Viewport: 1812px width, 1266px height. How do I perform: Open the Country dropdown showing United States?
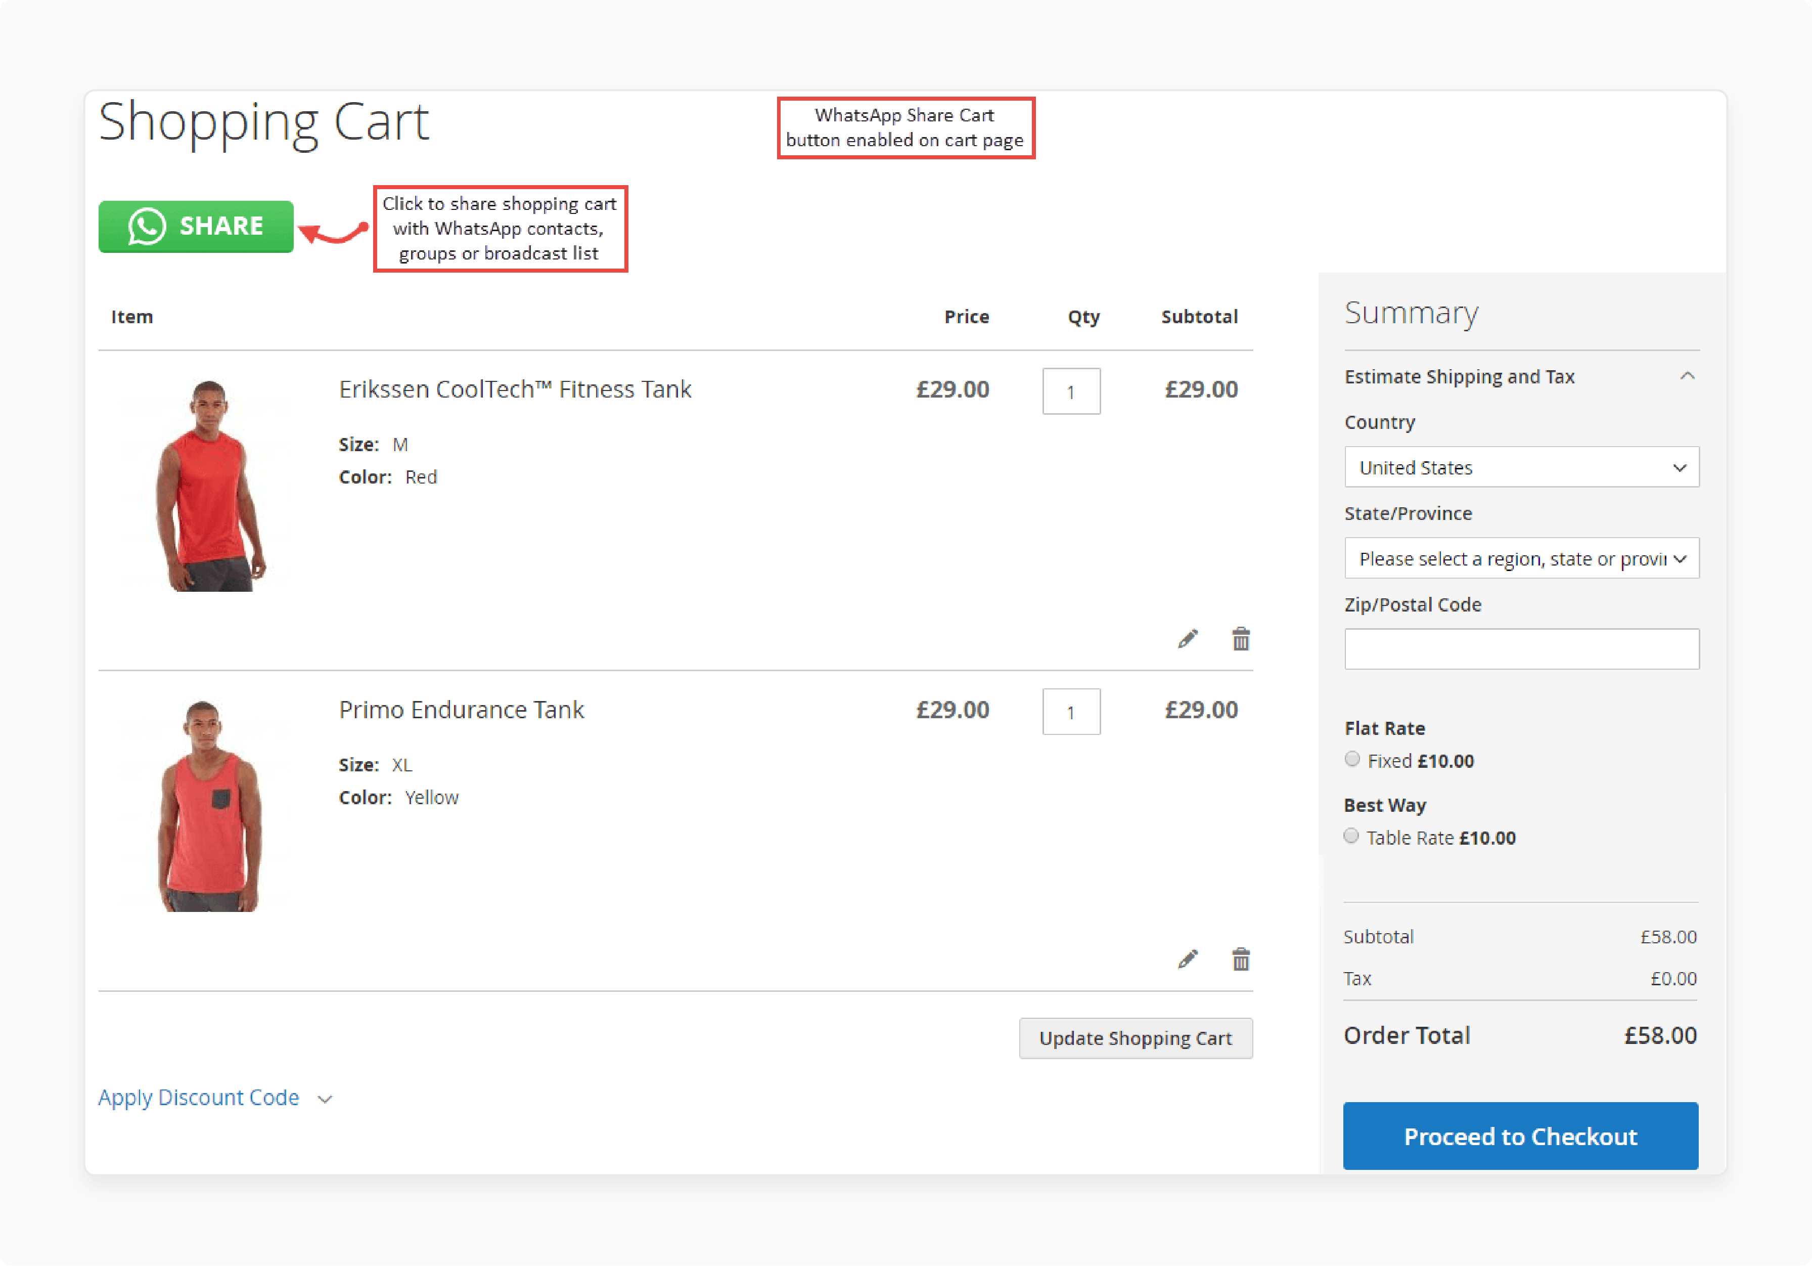tap(1522, 467)
